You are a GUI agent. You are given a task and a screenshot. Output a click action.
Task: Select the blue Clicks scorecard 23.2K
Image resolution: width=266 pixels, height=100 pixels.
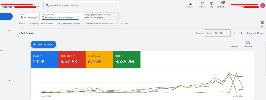tap(44, 60)
